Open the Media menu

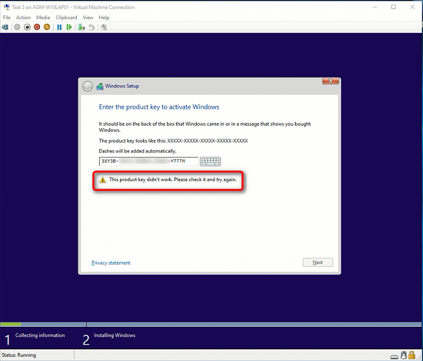(x=43, y=17)
